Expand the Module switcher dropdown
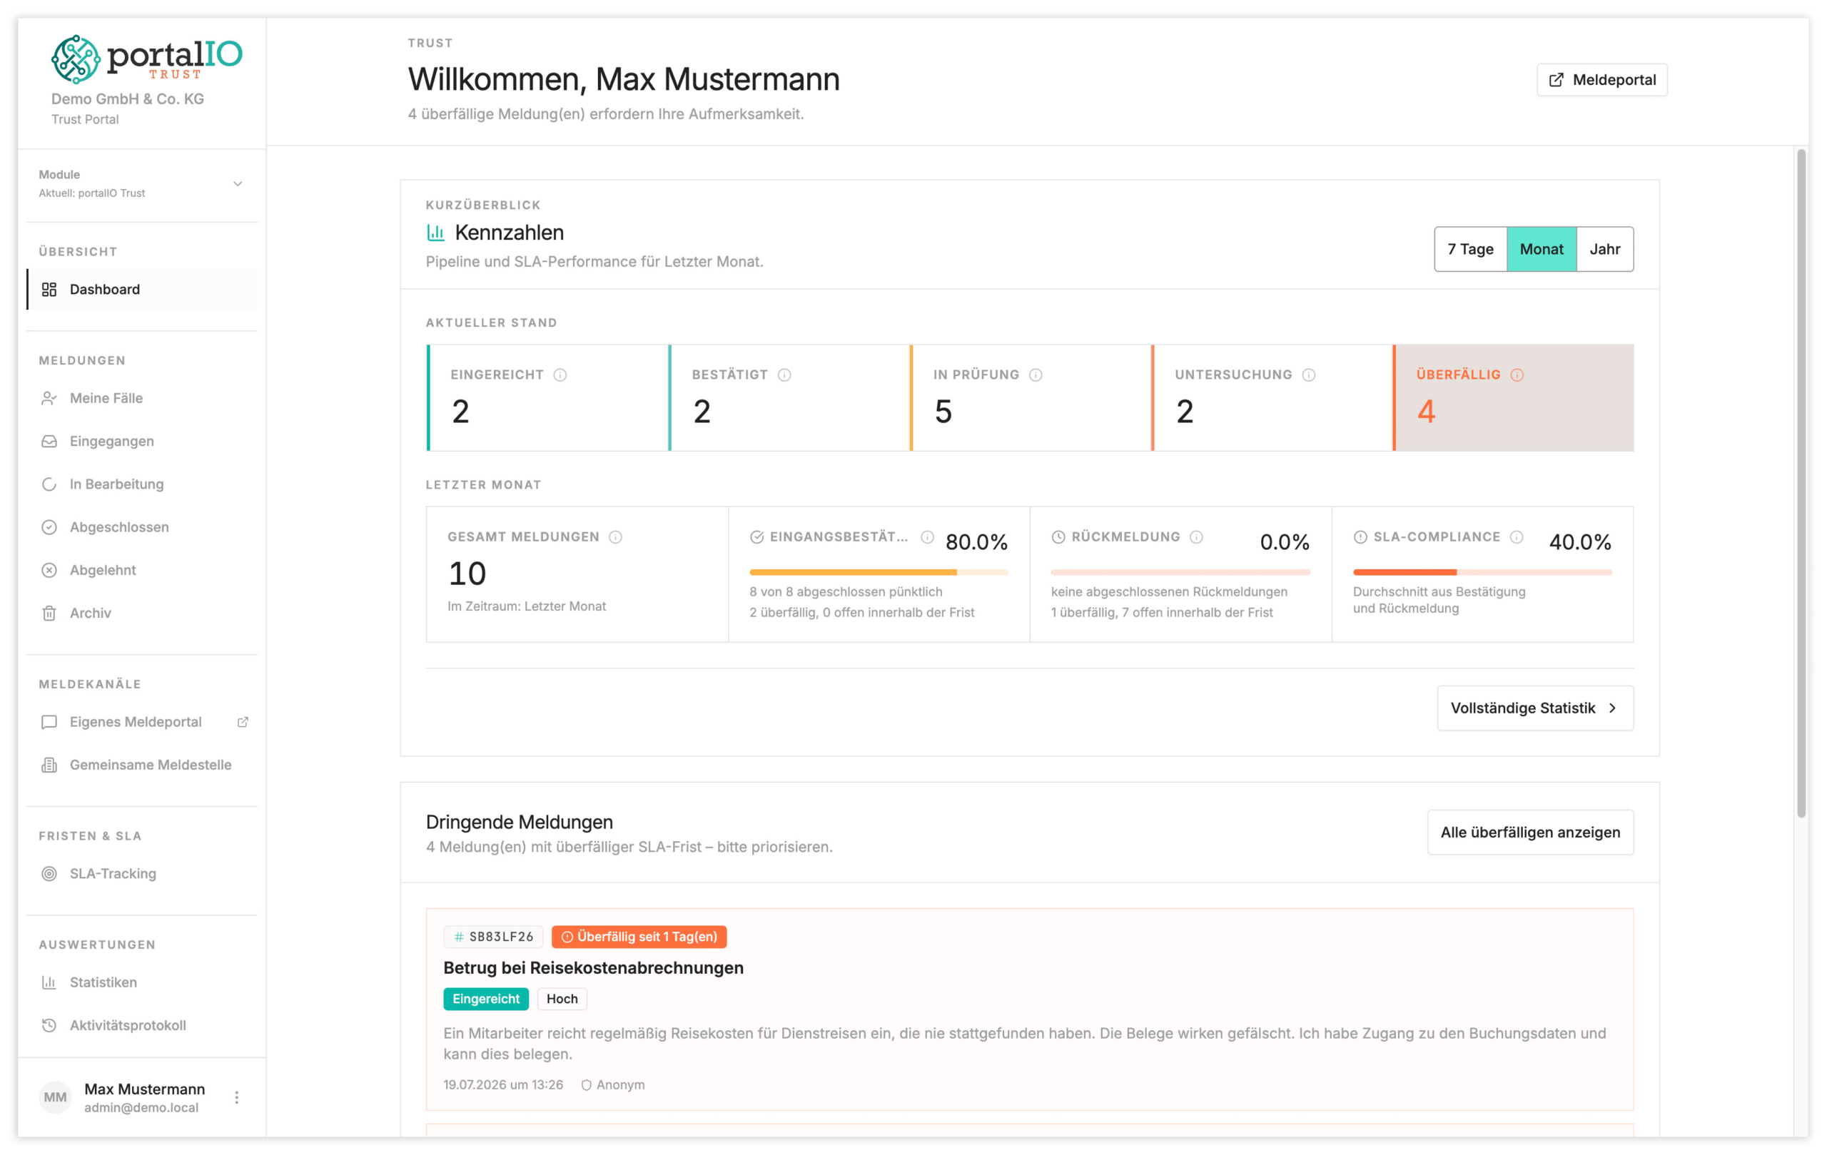Image resolution: width=1827 pixels, height=1155 pixels. (142, 183)
